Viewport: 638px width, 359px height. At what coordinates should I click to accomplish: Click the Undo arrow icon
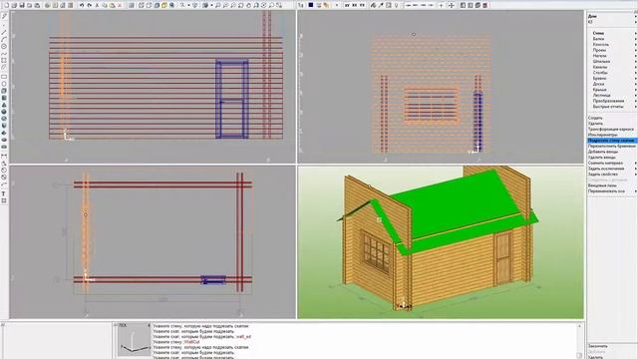82,5
